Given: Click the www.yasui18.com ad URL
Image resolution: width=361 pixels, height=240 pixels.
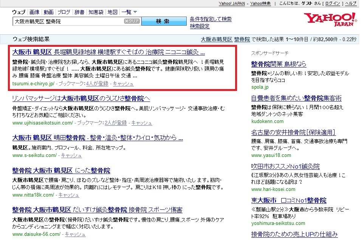Looking at the screenshot, I should click(x=271, y=155).
